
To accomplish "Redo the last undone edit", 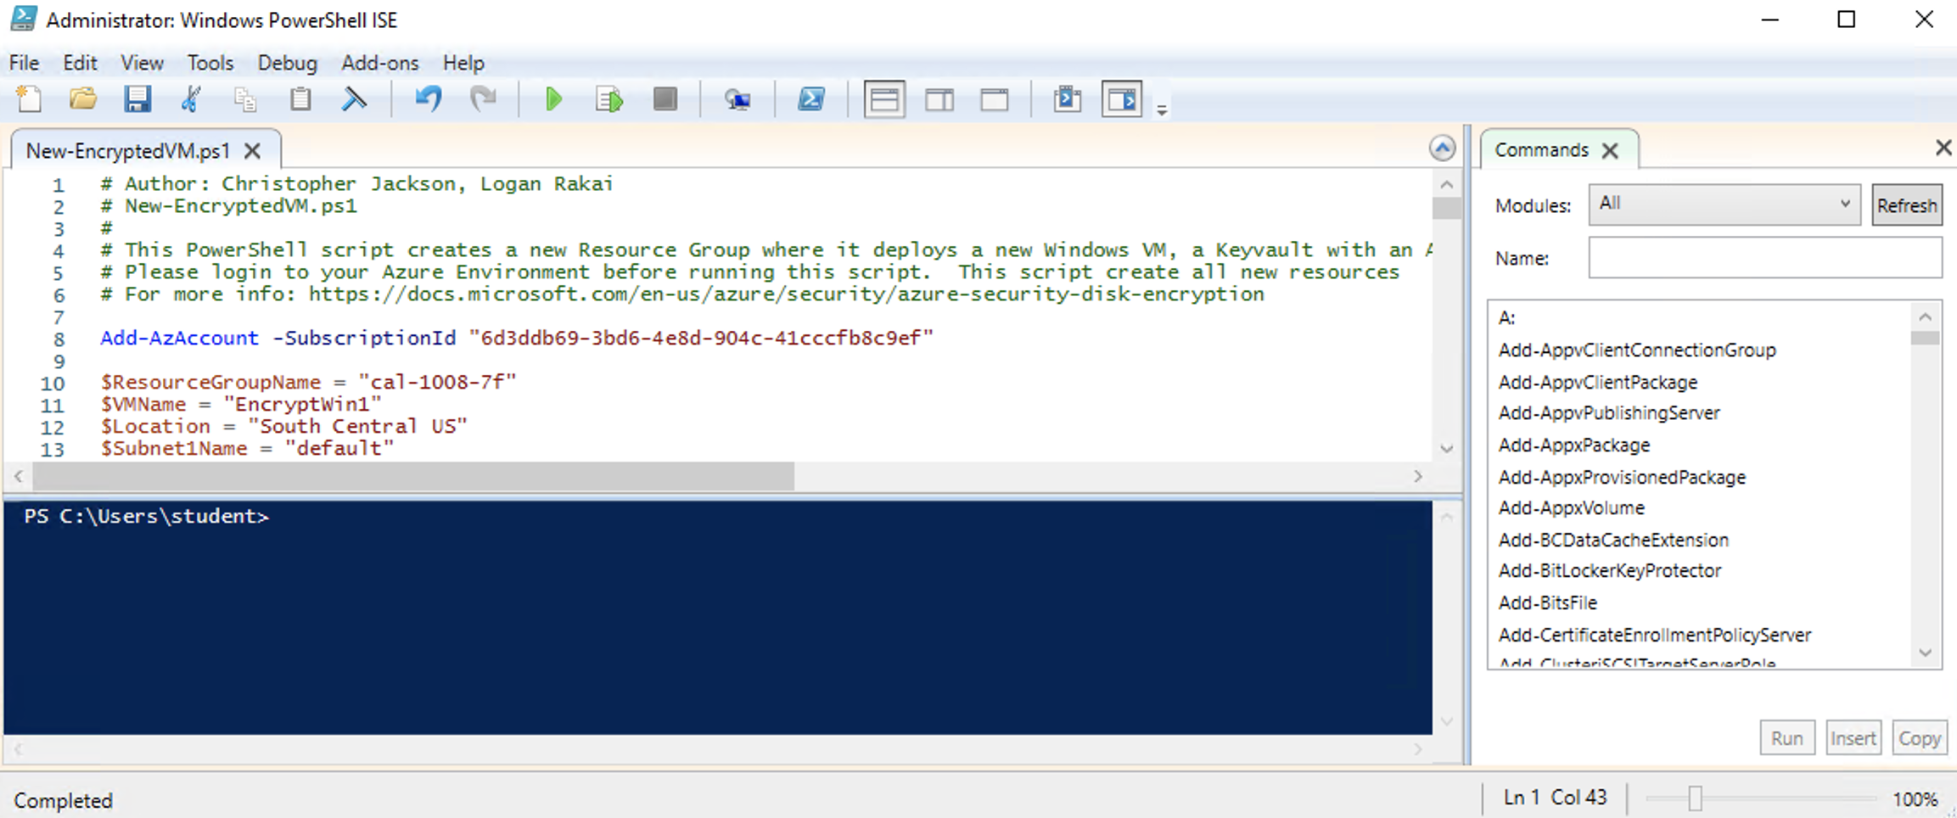I will click(483, 100).
